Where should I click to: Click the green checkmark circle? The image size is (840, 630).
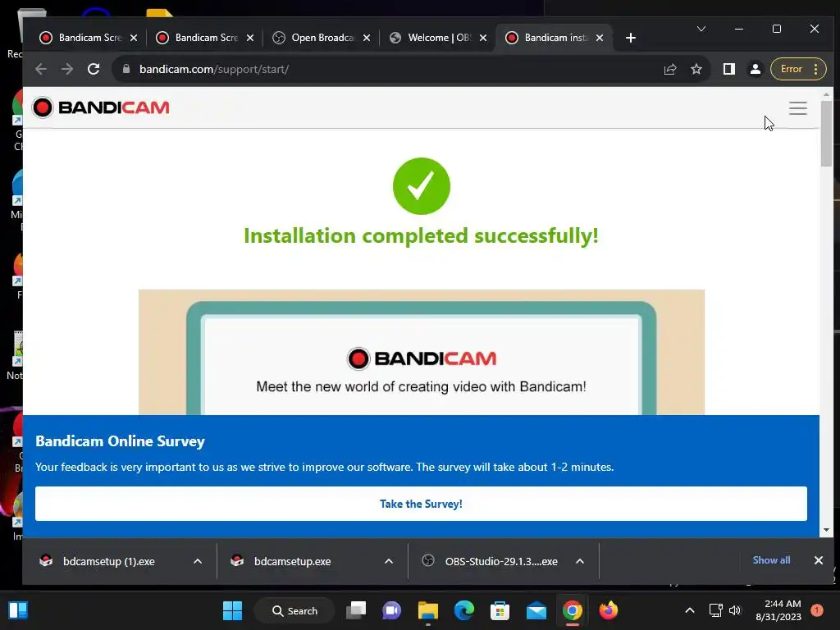point(422,186)
